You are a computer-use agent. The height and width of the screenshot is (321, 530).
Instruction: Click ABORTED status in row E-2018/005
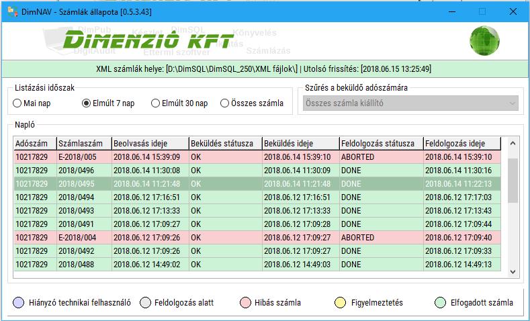click(x=357, y=156)
